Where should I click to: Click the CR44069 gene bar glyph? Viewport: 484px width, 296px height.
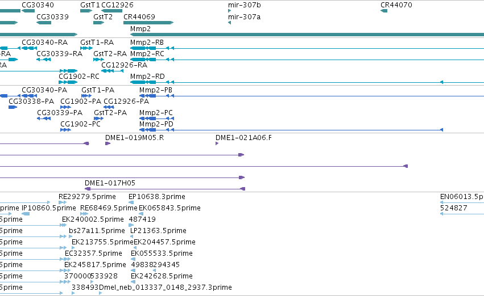(x=148, y=23)
